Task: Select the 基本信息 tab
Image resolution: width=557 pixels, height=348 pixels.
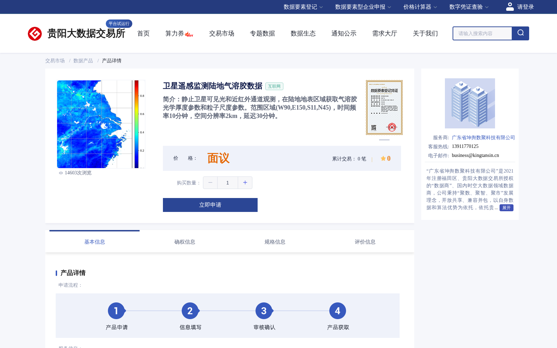Action: 94,242
